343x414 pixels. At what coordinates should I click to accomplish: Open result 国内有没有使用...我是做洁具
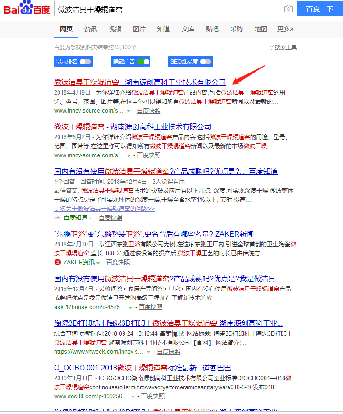click(167, 278)
